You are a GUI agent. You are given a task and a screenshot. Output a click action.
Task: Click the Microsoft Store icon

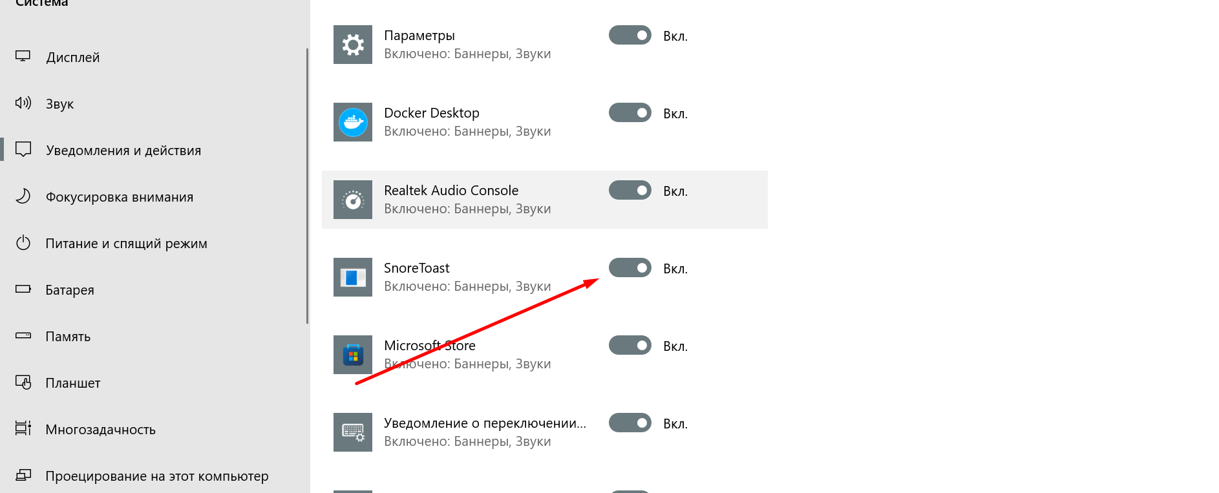tap(353, 355)
